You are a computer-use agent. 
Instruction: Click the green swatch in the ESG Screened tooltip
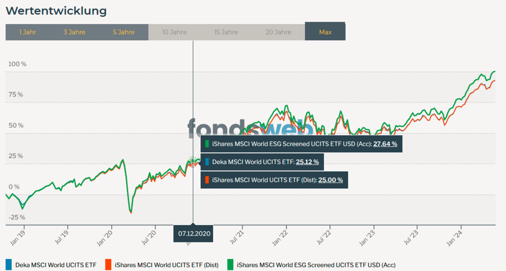click(207, 144)
